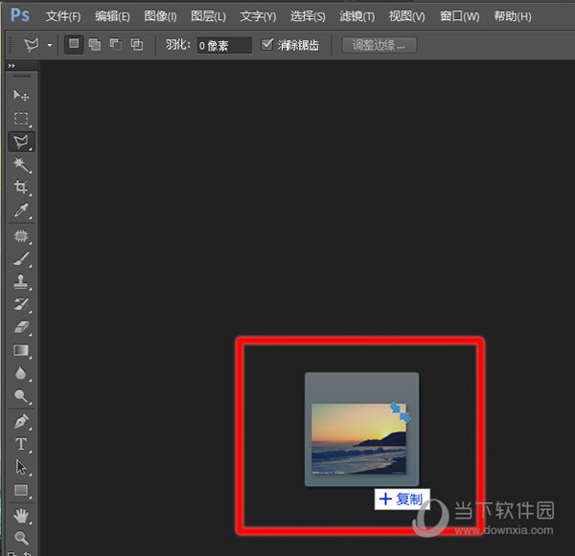Select the Horizontal Type tool
The image size is (575, 556).
tap(21, 444)
